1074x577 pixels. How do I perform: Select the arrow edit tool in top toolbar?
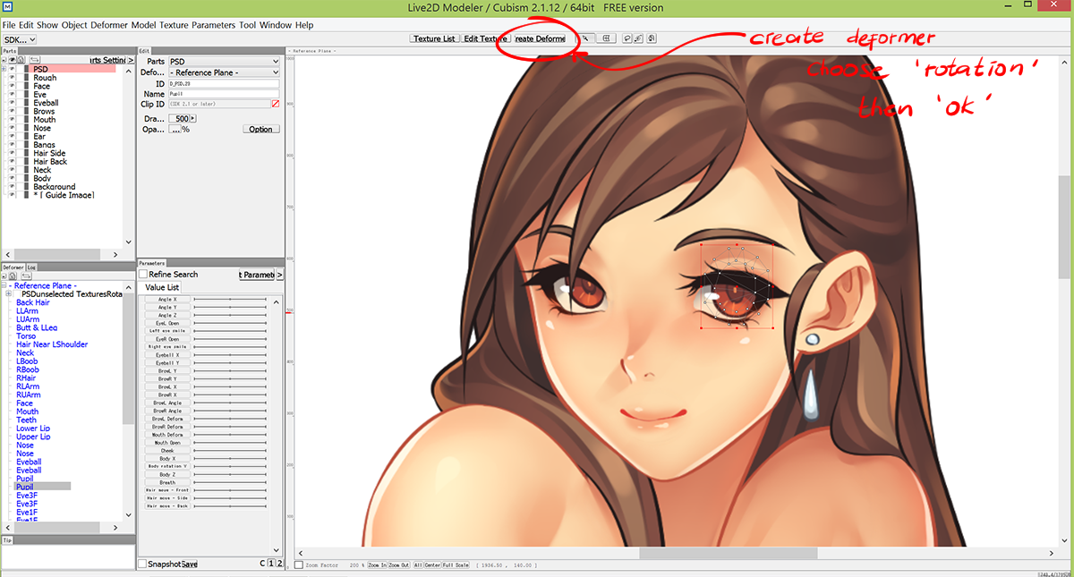[x=585, y=38]
